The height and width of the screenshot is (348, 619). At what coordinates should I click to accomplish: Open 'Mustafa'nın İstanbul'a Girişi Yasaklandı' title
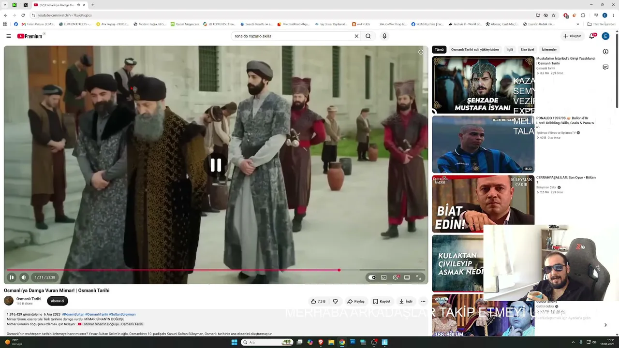(566, 61)
